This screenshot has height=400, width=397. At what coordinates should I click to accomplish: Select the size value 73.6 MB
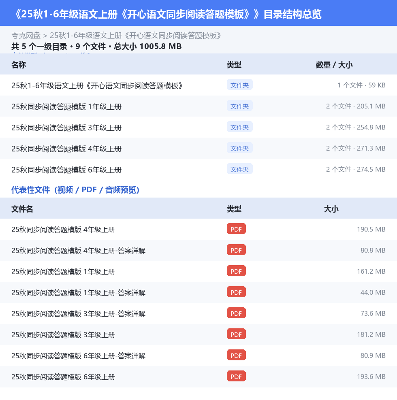point(373,313)
